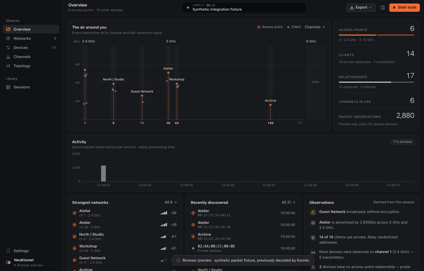Image resolution: width=424 pixels, height=271 pixels.
Task: Click the Guest Network broadcasts without encryption text
Action: [x=360, y=212]
